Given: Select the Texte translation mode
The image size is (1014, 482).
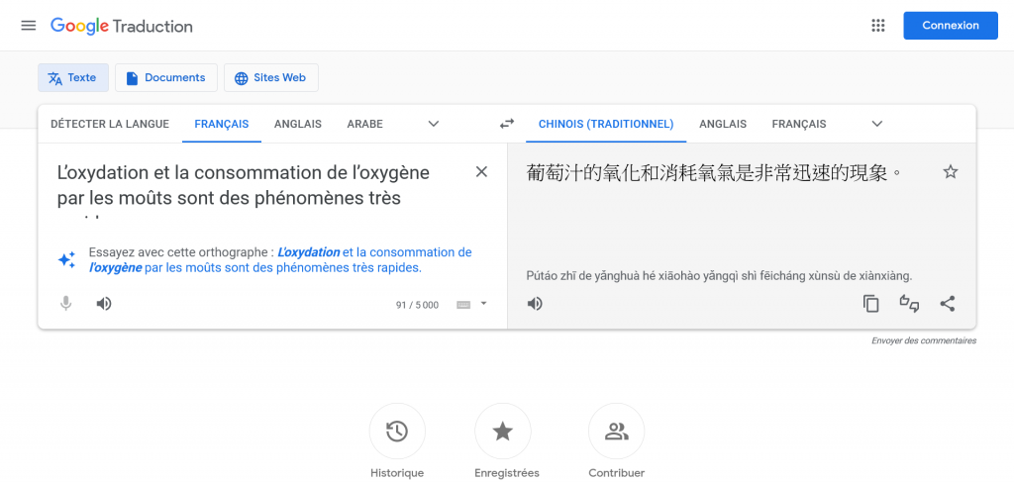Looking at the screenshot, I should [x=73, y=77].
